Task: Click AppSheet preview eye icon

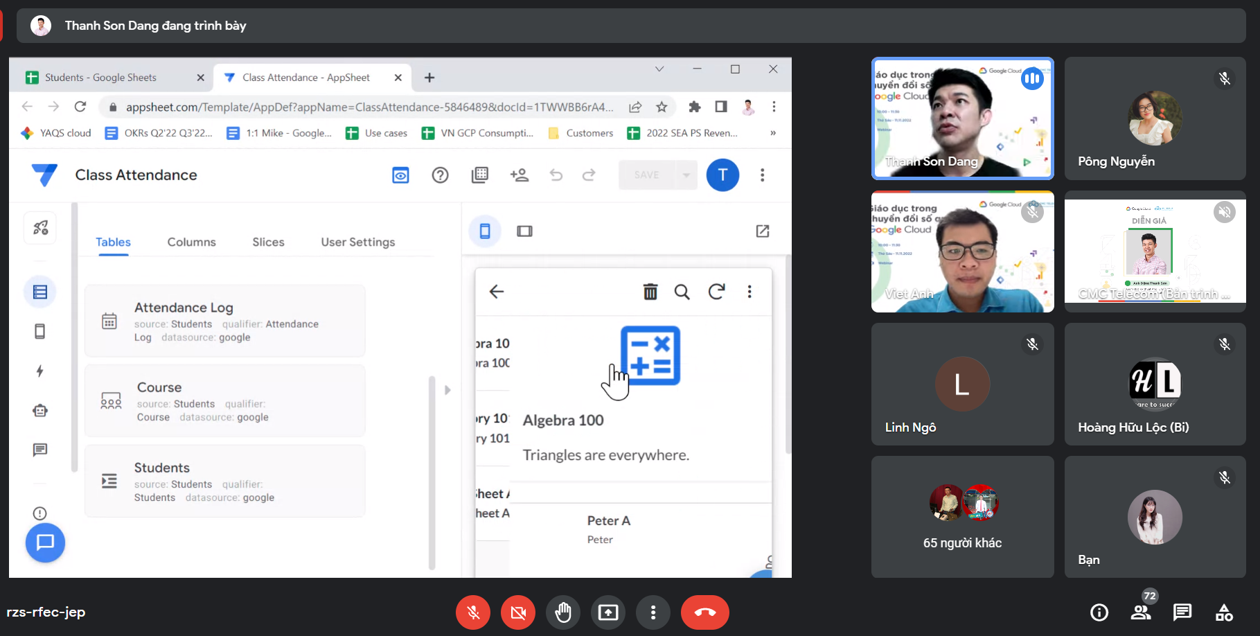Action: [400, 175]
